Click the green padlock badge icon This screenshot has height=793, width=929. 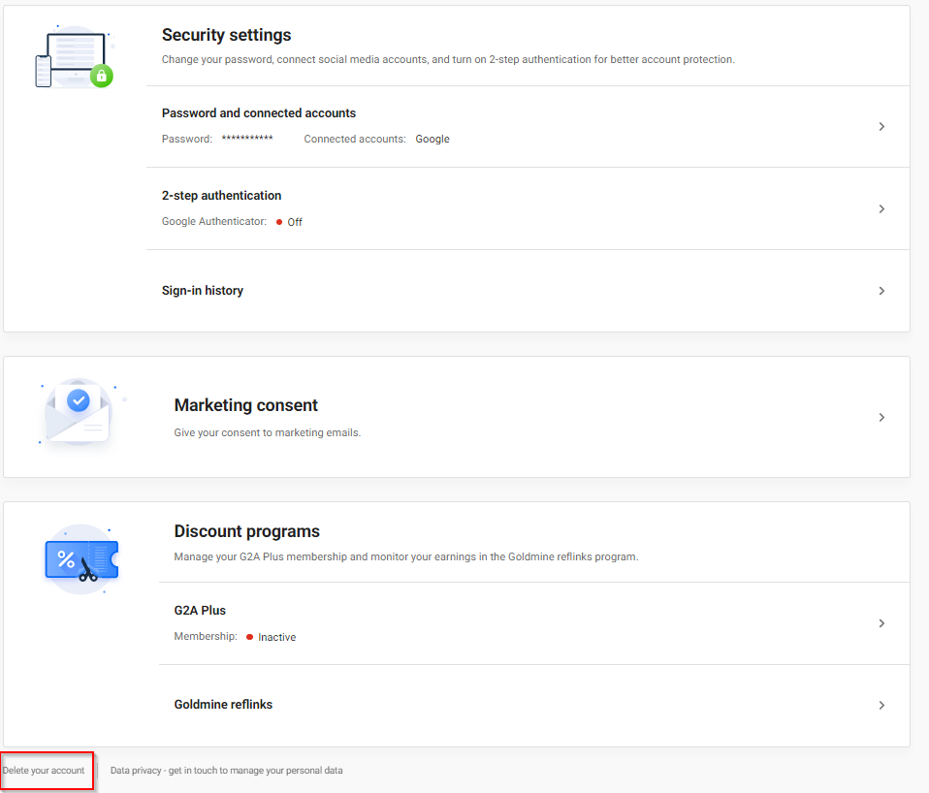click(101, 76)
